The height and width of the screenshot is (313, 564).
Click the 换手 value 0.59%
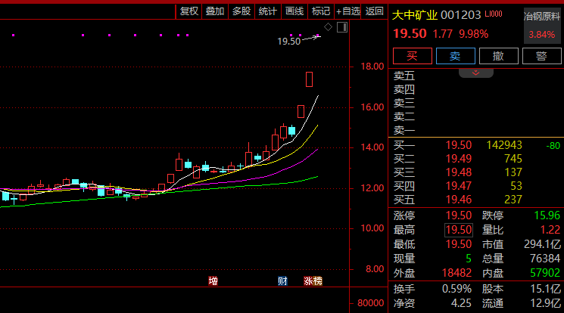(x=456, y=289)
